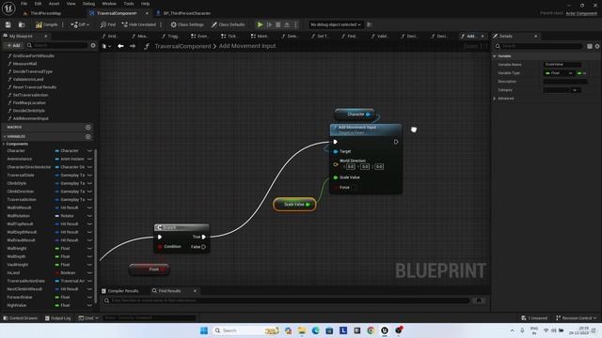Toggle visibility of RightValue variable
This screenshot has width=602, height=338.
click(89, 305)
